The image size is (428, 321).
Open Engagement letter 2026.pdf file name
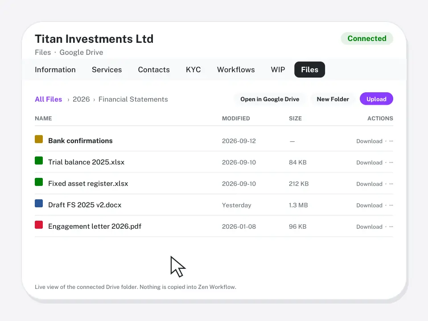(x=95, y=226)
